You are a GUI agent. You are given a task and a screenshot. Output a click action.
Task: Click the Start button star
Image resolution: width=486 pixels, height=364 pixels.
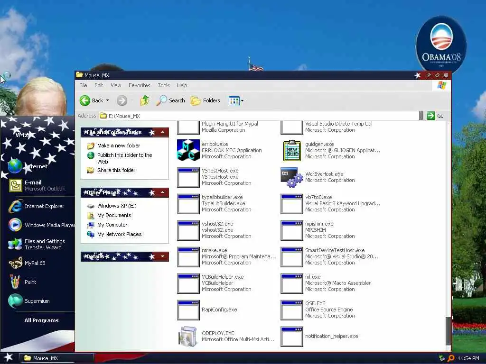coord(8,358)
